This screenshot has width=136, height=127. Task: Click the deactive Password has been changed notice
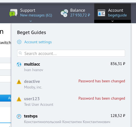[x=102, y=81]
